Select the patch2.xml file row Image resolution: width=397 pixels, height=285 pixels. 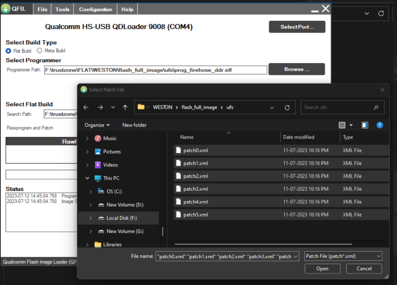[281, 176]
